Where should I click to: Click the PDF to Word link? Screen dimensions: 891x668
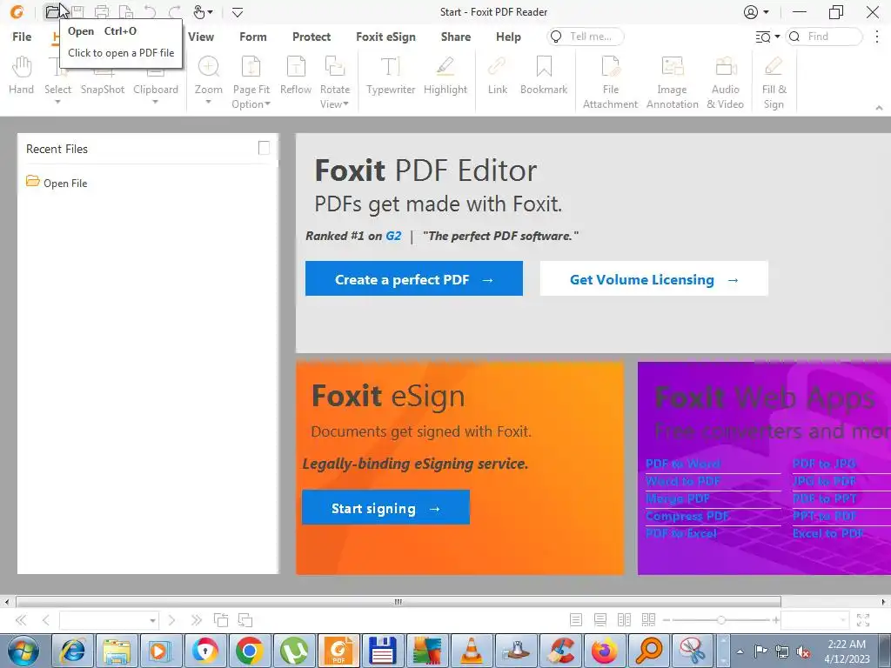coord(683,464)
